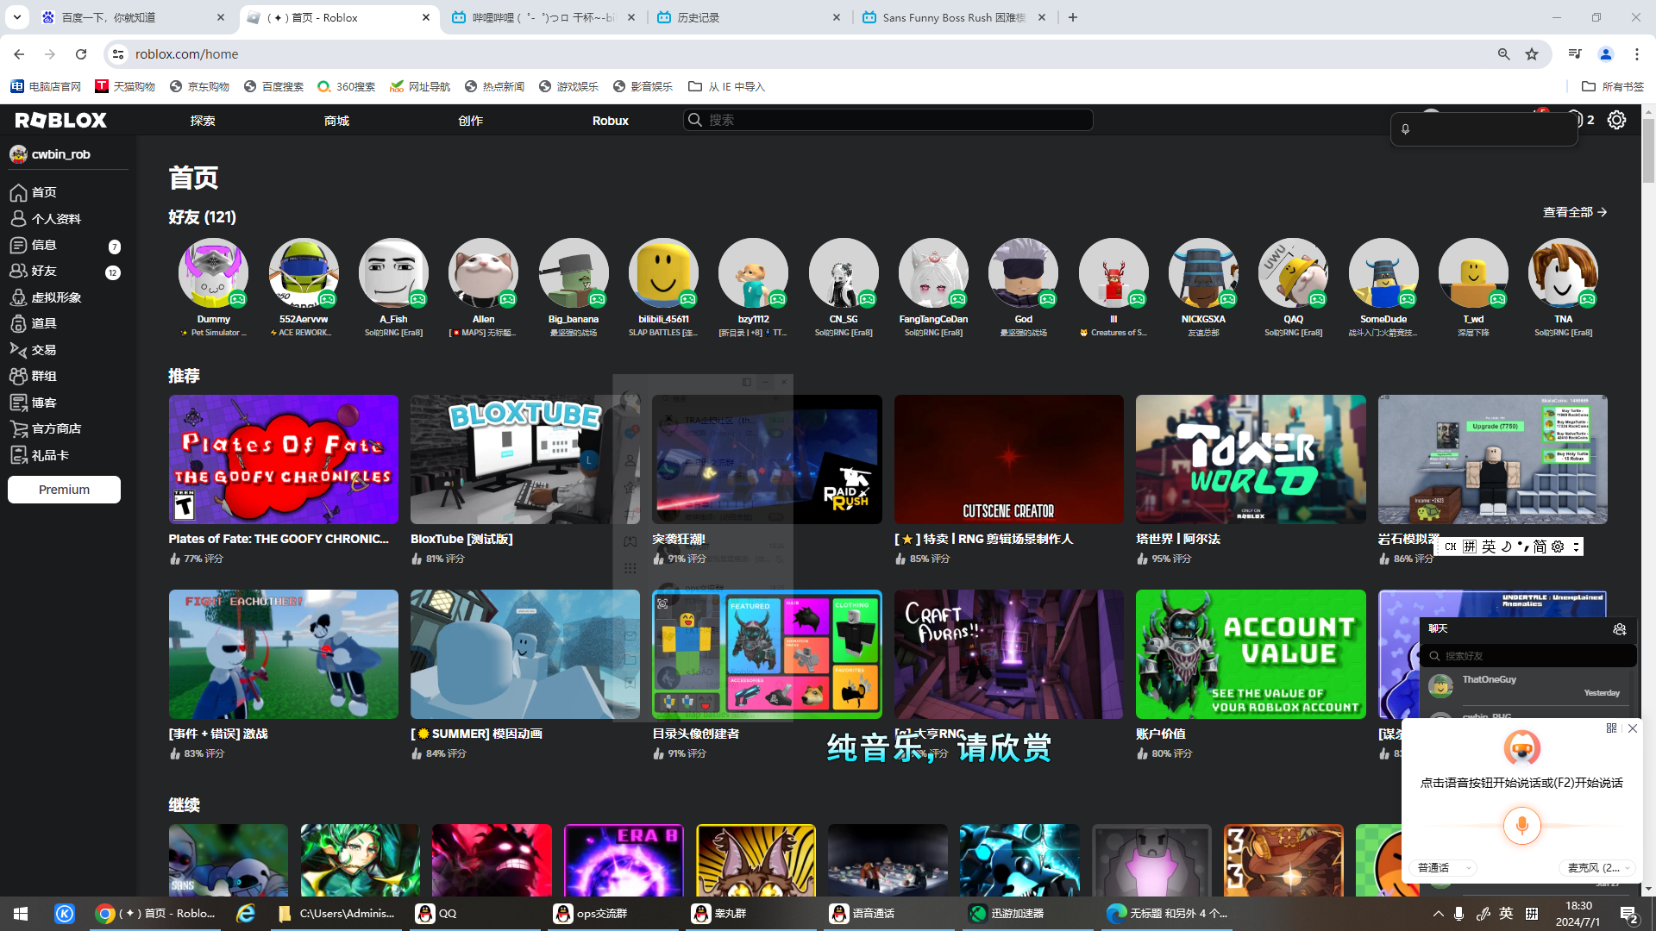Go back in browser history

19,54
